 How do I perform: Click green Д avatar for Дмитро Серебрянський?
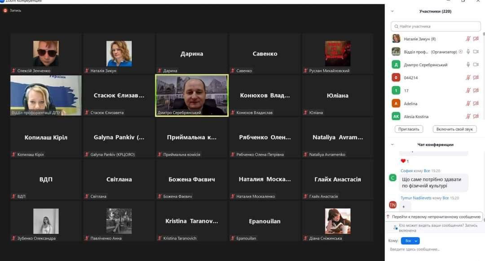[x=396, y=65]
